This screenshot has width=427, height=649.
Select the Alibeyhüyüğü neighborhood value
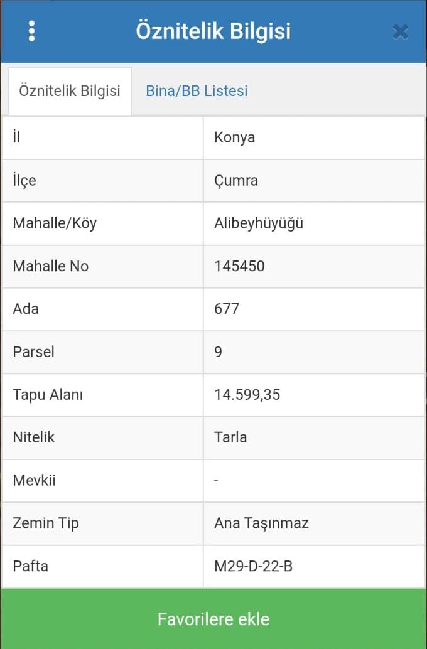tap(259, 223)
